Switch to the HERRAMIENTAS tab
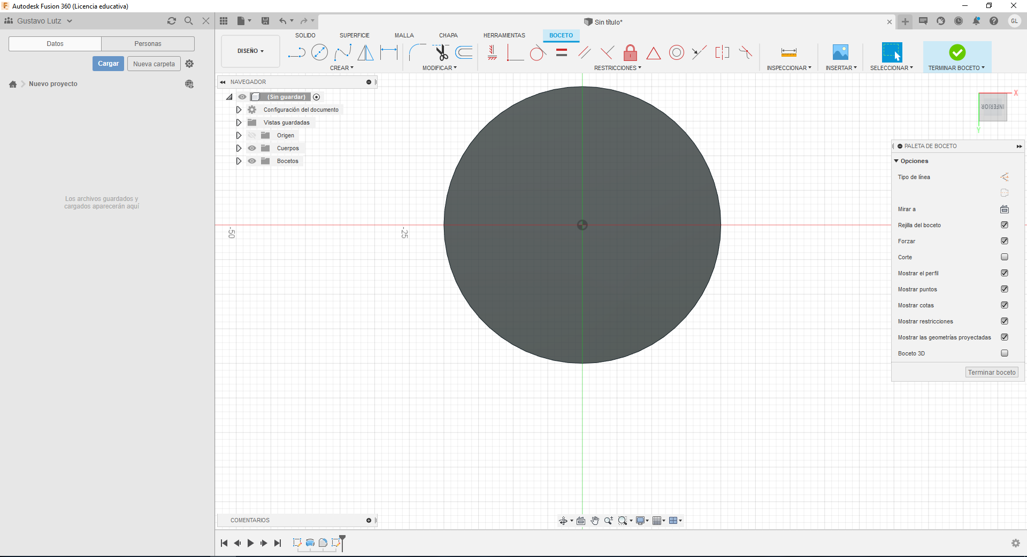The width and height of the screenshot is (1027, 557). [x=504, y=35]
